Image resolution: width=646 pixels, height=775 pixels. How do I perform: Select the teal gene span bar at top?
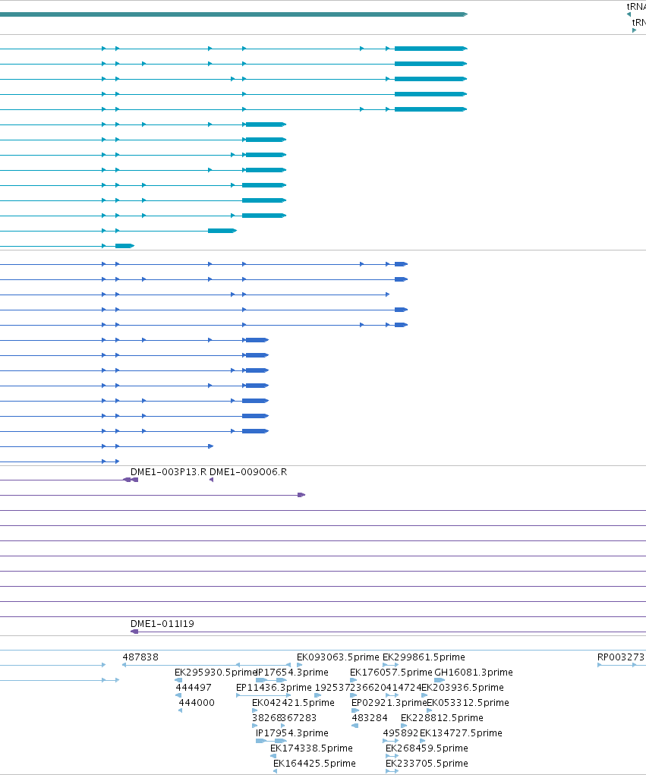coord(233,14)
